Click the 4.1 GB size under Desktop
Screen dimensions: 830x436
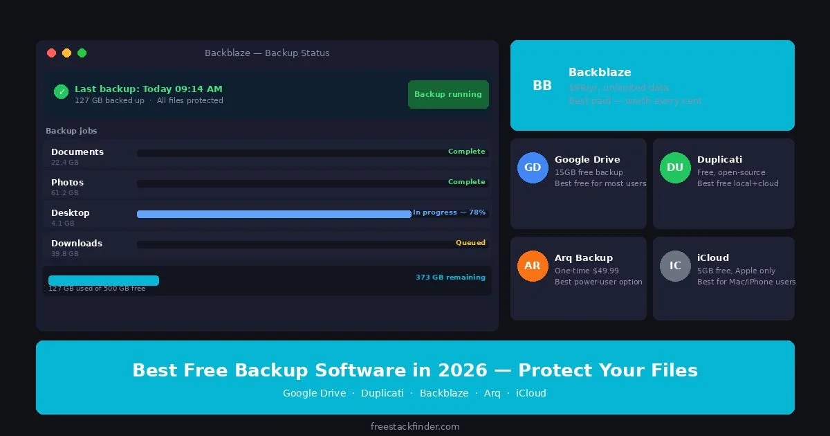pyautogui.click(x=63, y=224)
